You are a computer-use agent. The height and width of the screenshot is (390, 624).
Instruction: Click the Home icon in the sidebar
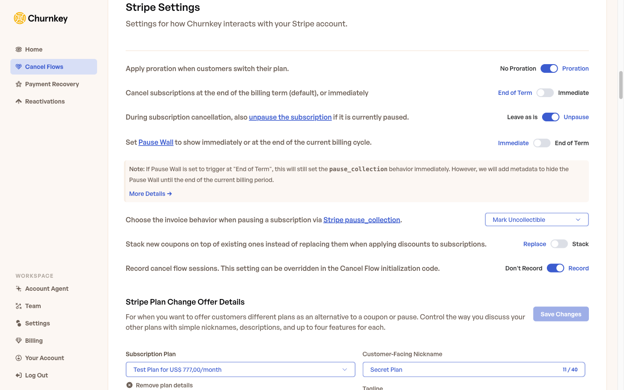(x=18, y=49)
